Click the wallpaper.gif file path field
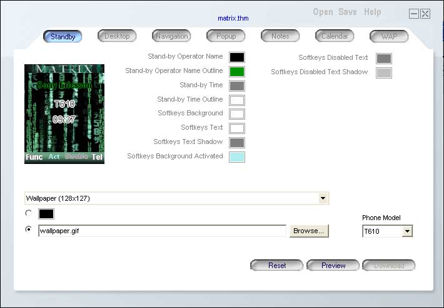Viewport: 444px width, 308px height. pos(162,231)
